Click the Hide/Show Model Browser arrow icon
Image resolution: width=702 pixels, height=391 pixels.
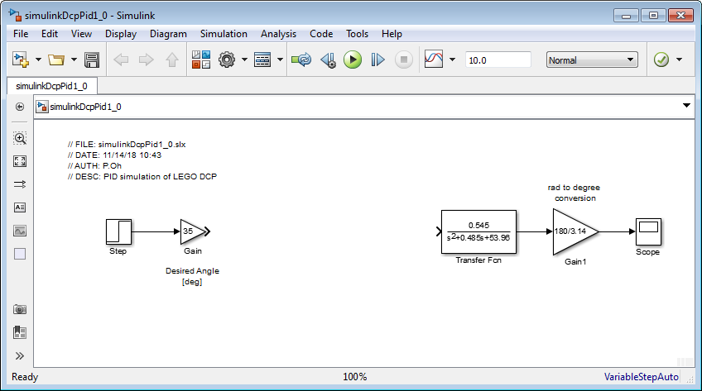click(20, 107)
